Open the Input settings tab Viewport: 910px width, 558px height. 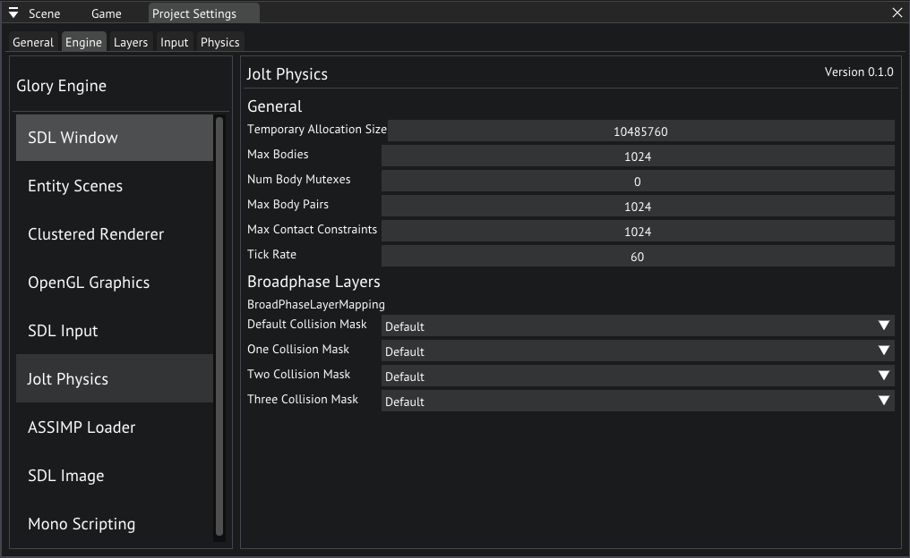[x=175, y=42]
